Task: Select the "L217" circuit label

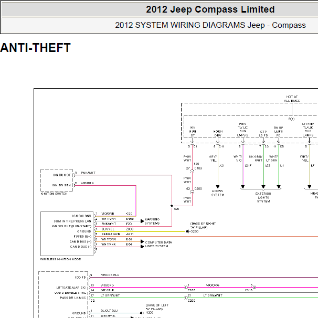Action: (x=248, y=166)
